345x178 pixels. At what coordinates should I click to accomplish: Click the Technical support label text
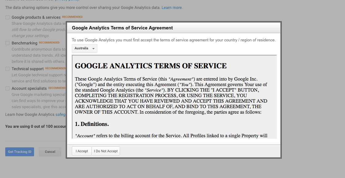pos(28,69)
